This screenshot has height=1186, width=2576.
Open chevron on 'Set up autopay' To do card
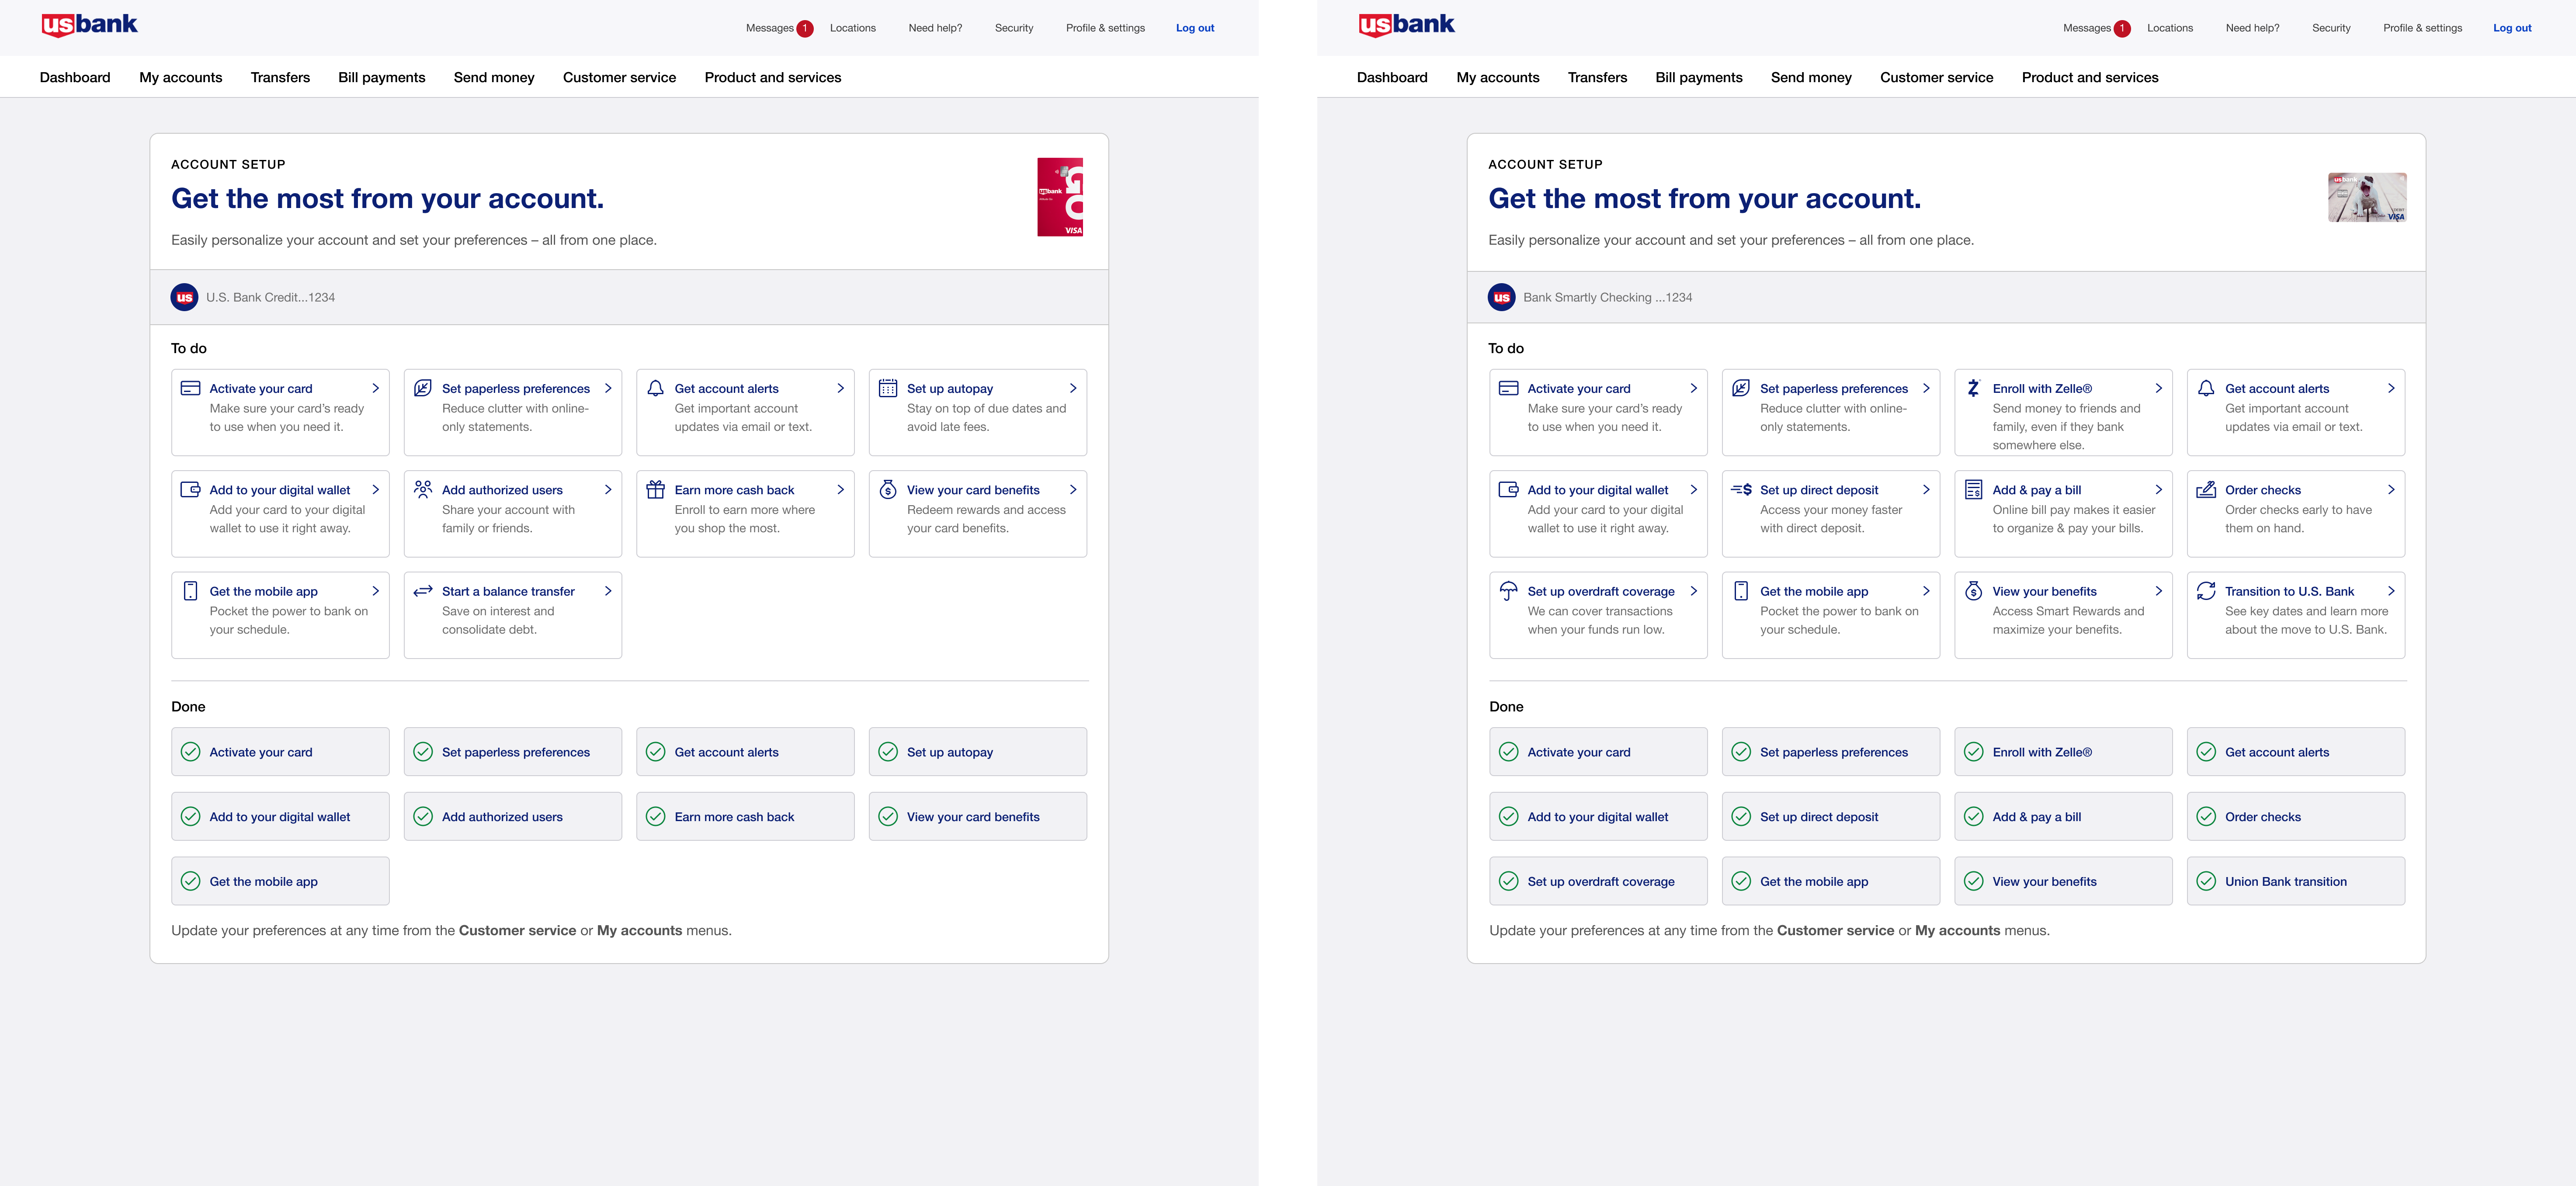[1073, 388]
